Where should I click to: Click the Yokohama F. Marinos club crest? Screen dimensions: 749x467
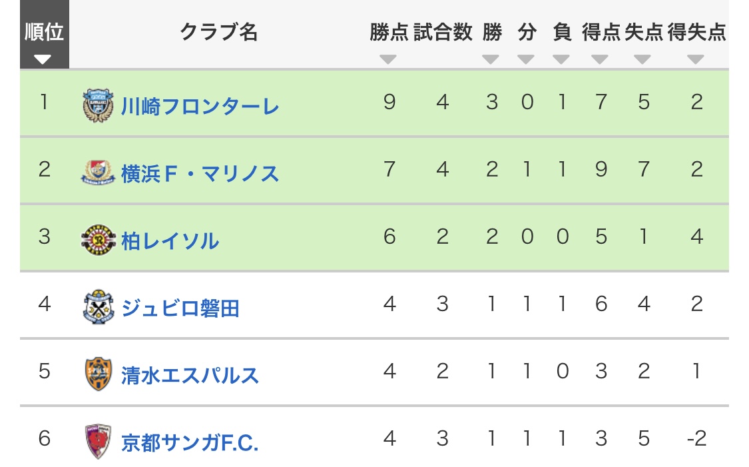coord(98,173)
